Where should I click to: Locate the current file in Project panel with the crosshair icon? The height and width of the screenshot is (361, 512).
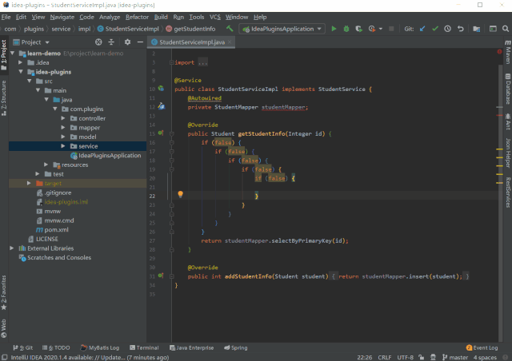pyautogui.click(x=98, y=42)
